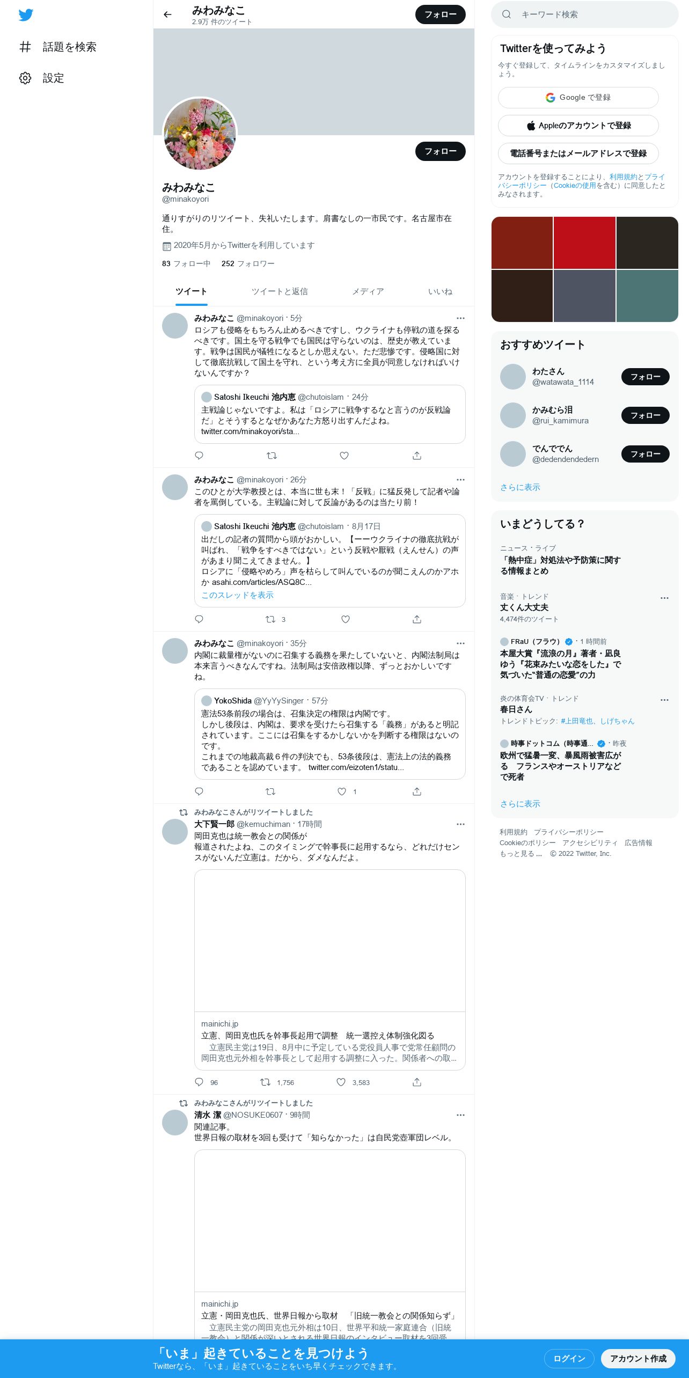Switch to the メディア tab
The image size is (689, 1378).
(368, 291)
